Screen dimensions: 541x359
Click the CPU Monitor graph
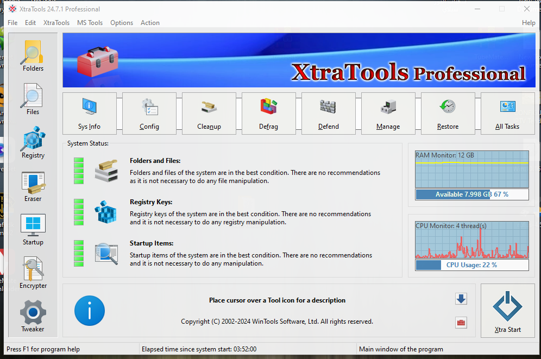pyautogui.click(x=471, y=240)
